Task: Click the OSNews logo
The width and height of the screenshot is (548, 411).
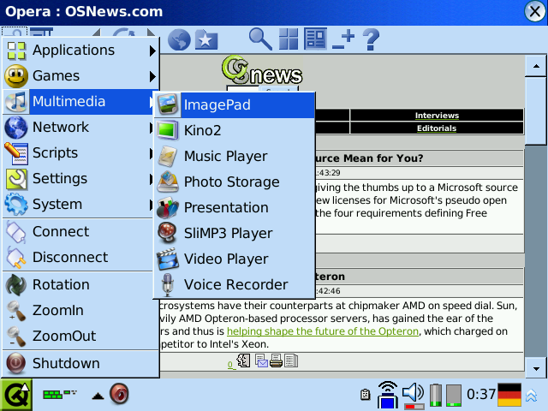Action: [261, 70]
